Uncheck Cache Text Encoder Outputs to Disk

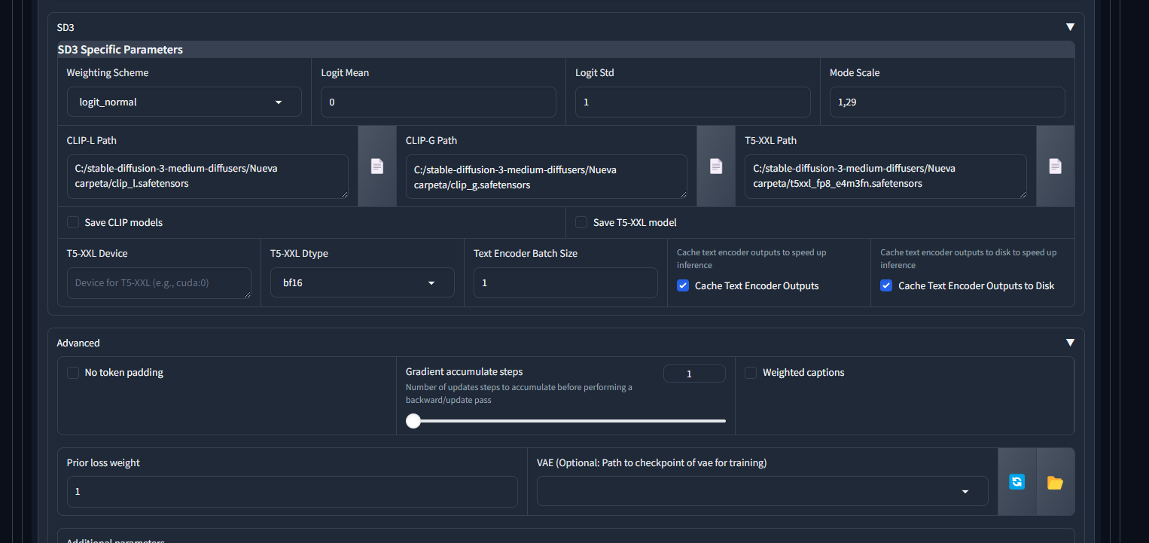click(x=886, y=285)
